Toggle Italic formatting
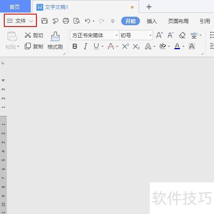This screenshot has height=214, width=214. click(x=86, y=46)
